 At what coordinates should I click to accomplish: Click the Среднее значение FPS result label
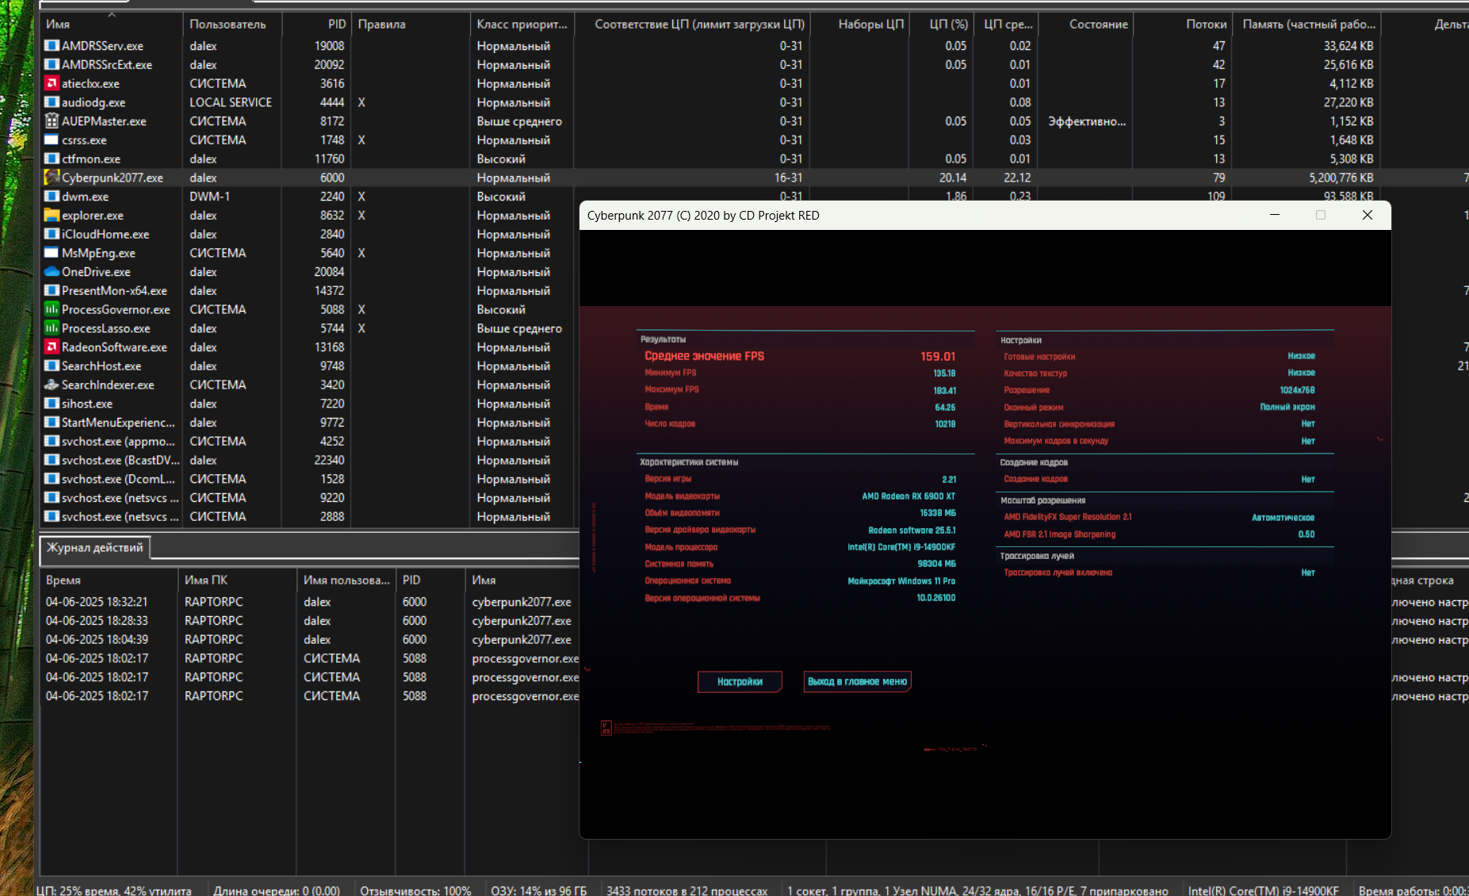(x=704, y=357)
